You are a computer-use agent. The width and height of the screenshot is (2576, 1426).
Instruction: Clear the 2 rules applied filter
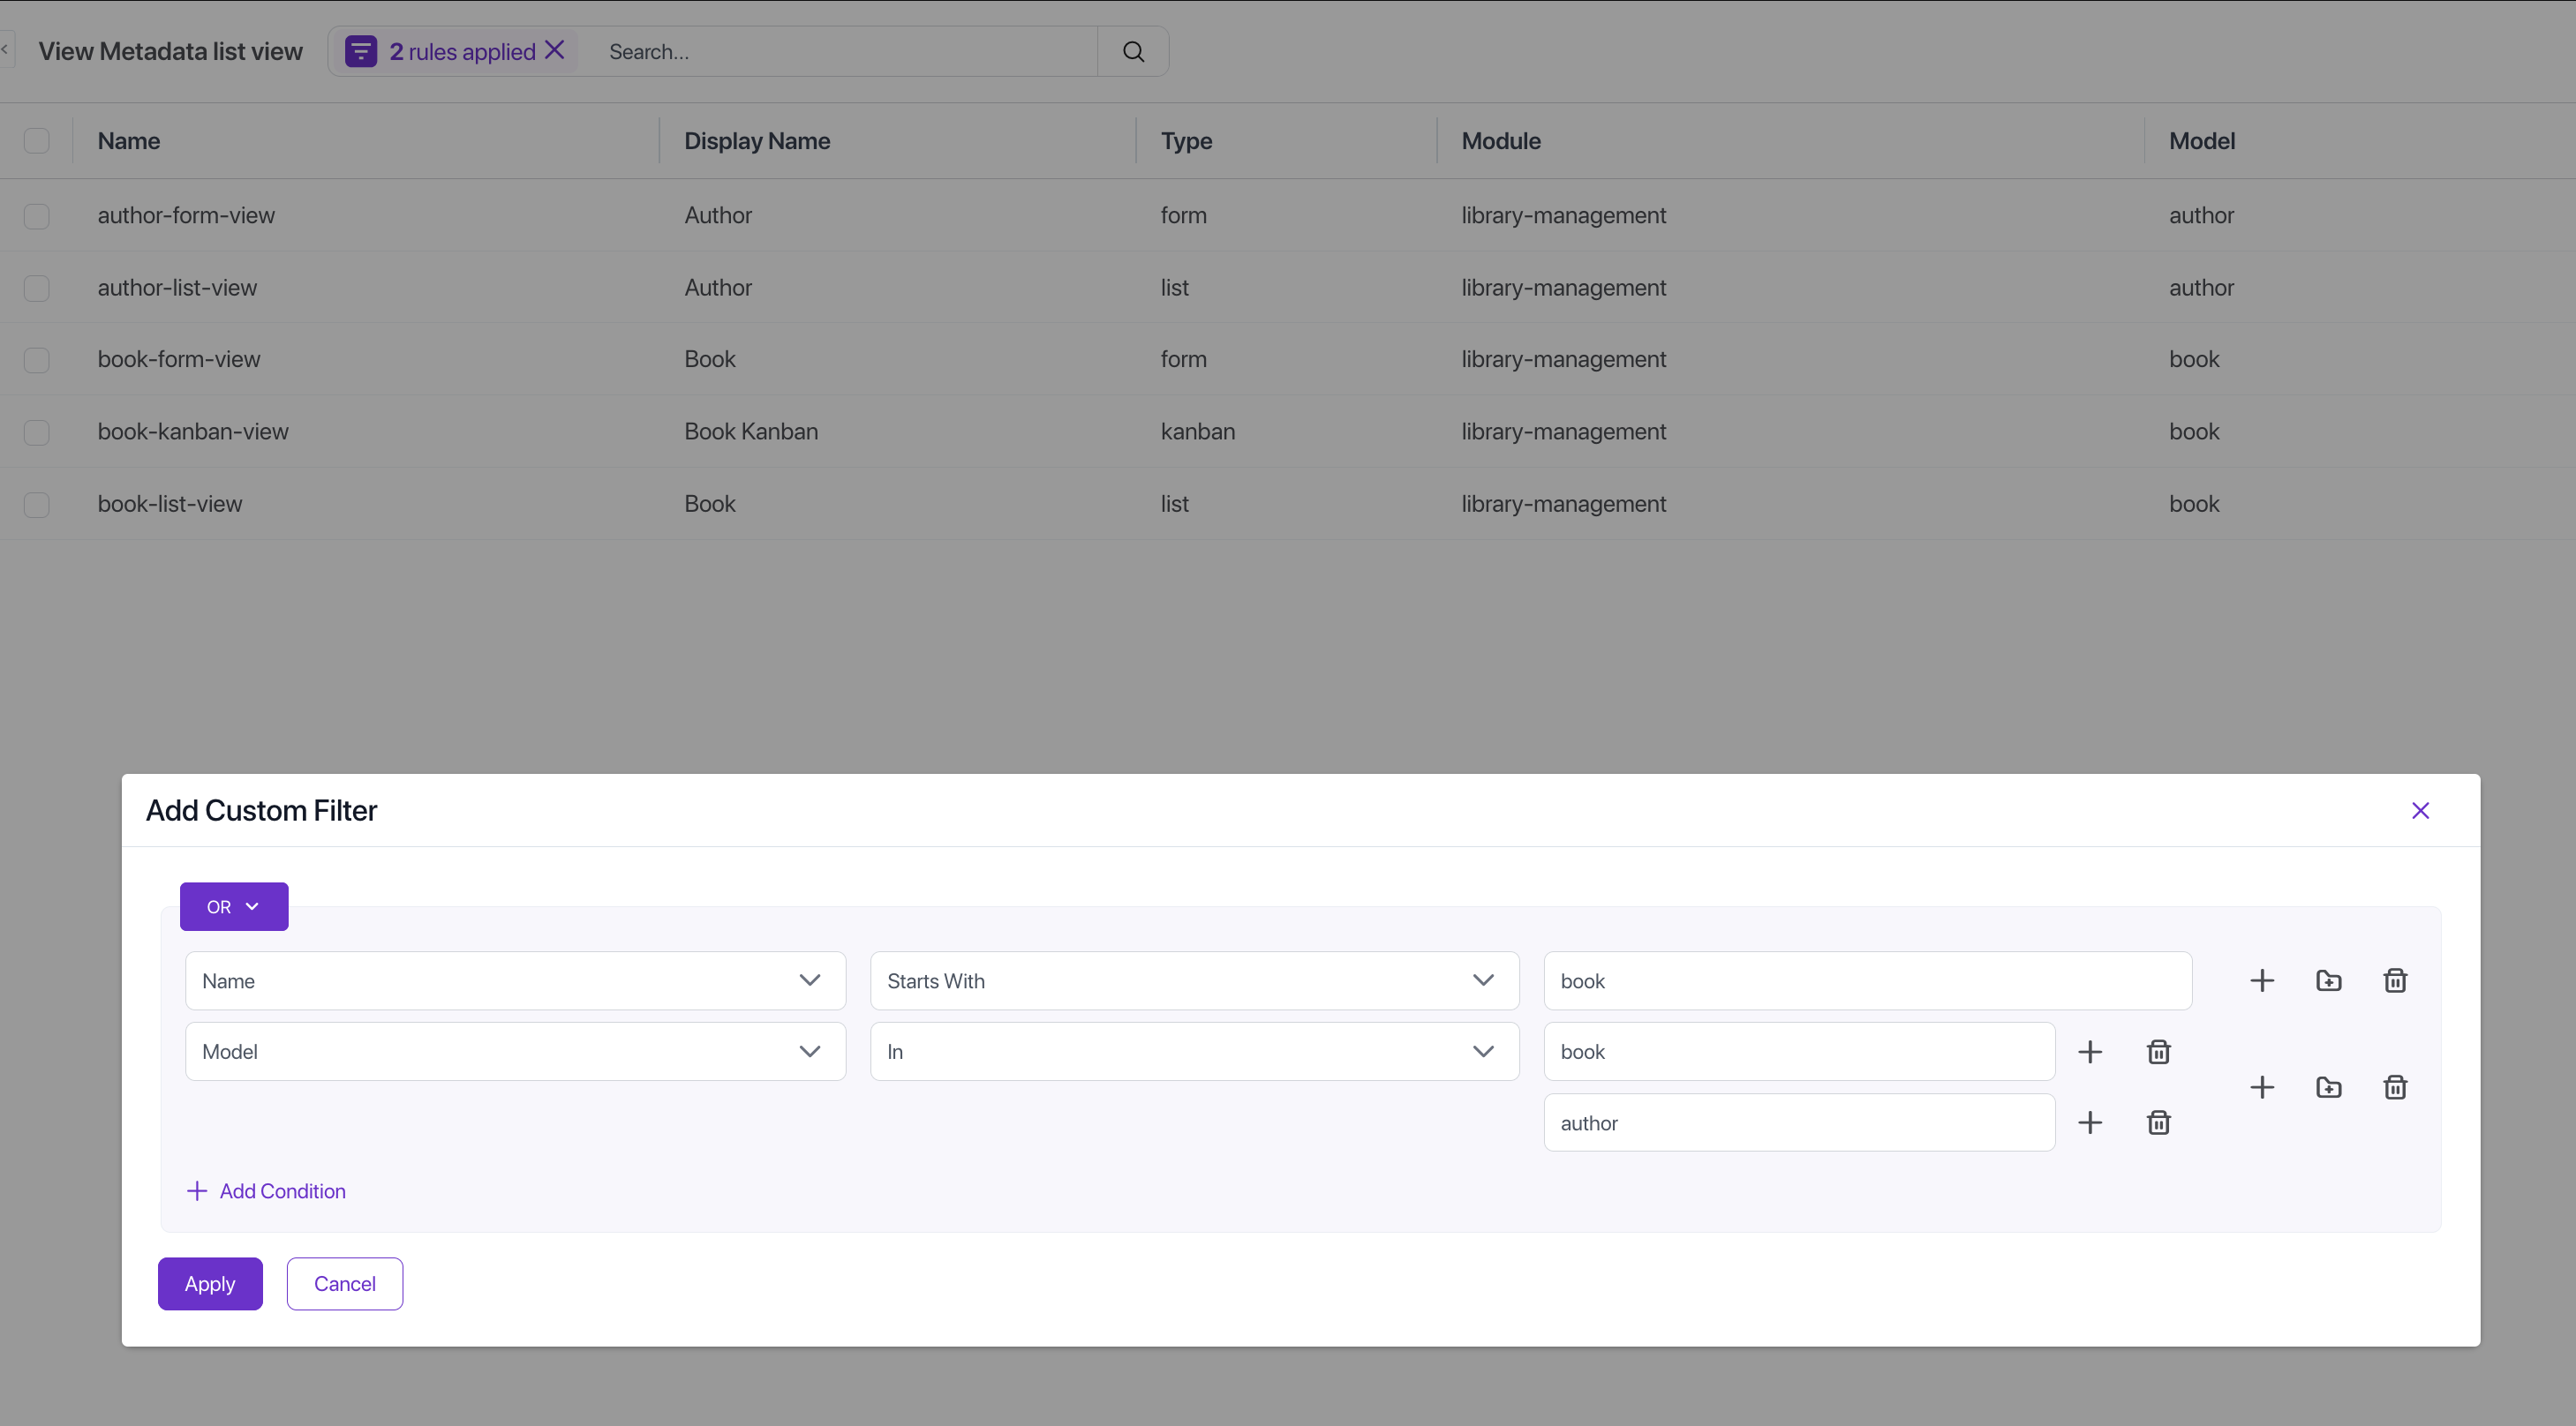pyautogui.click(x=555, y=50)
